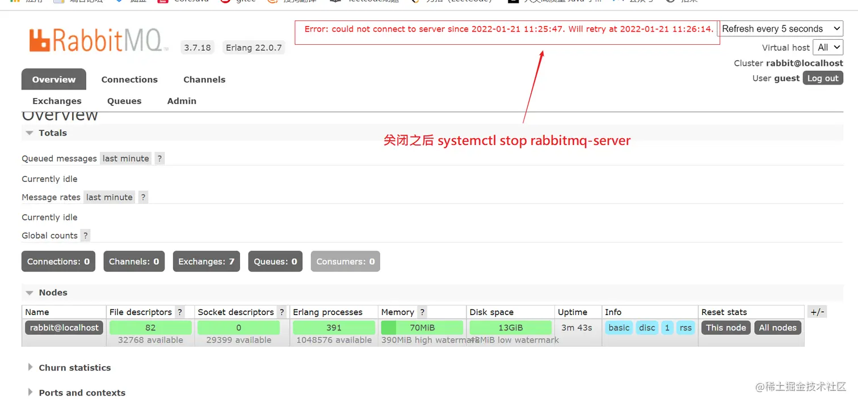Click the 32768 available text

[x=150, y=340]
